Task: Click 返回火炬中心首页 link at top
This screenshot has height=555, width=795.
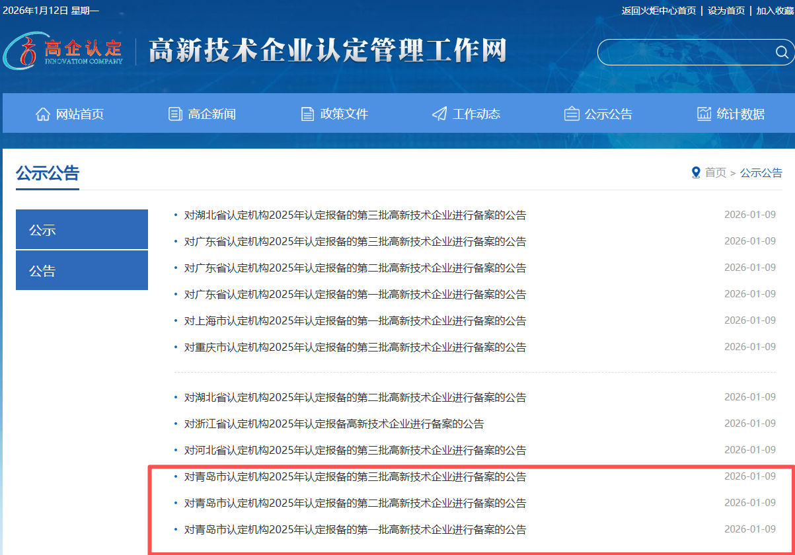Action: [x=658, y=11]
